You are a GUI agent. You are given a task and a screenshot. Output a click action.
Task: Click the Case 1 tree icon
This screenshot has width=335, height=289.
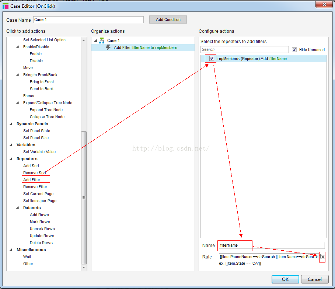[x=102, y=40]
